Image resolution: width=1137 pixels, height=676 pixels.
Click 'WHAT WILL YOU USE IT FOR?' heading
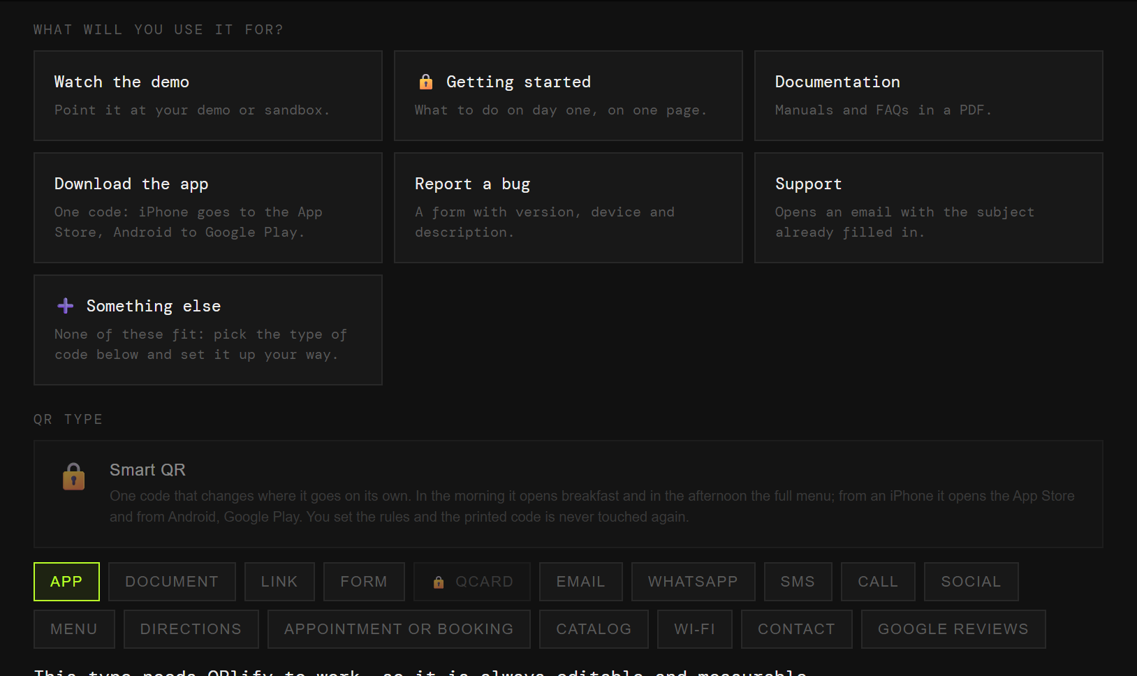pos(159,29)
